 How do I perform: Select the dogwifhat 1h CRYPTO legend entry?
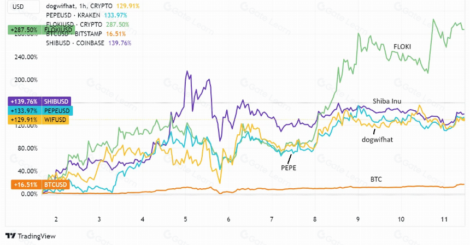pos(92,6)
